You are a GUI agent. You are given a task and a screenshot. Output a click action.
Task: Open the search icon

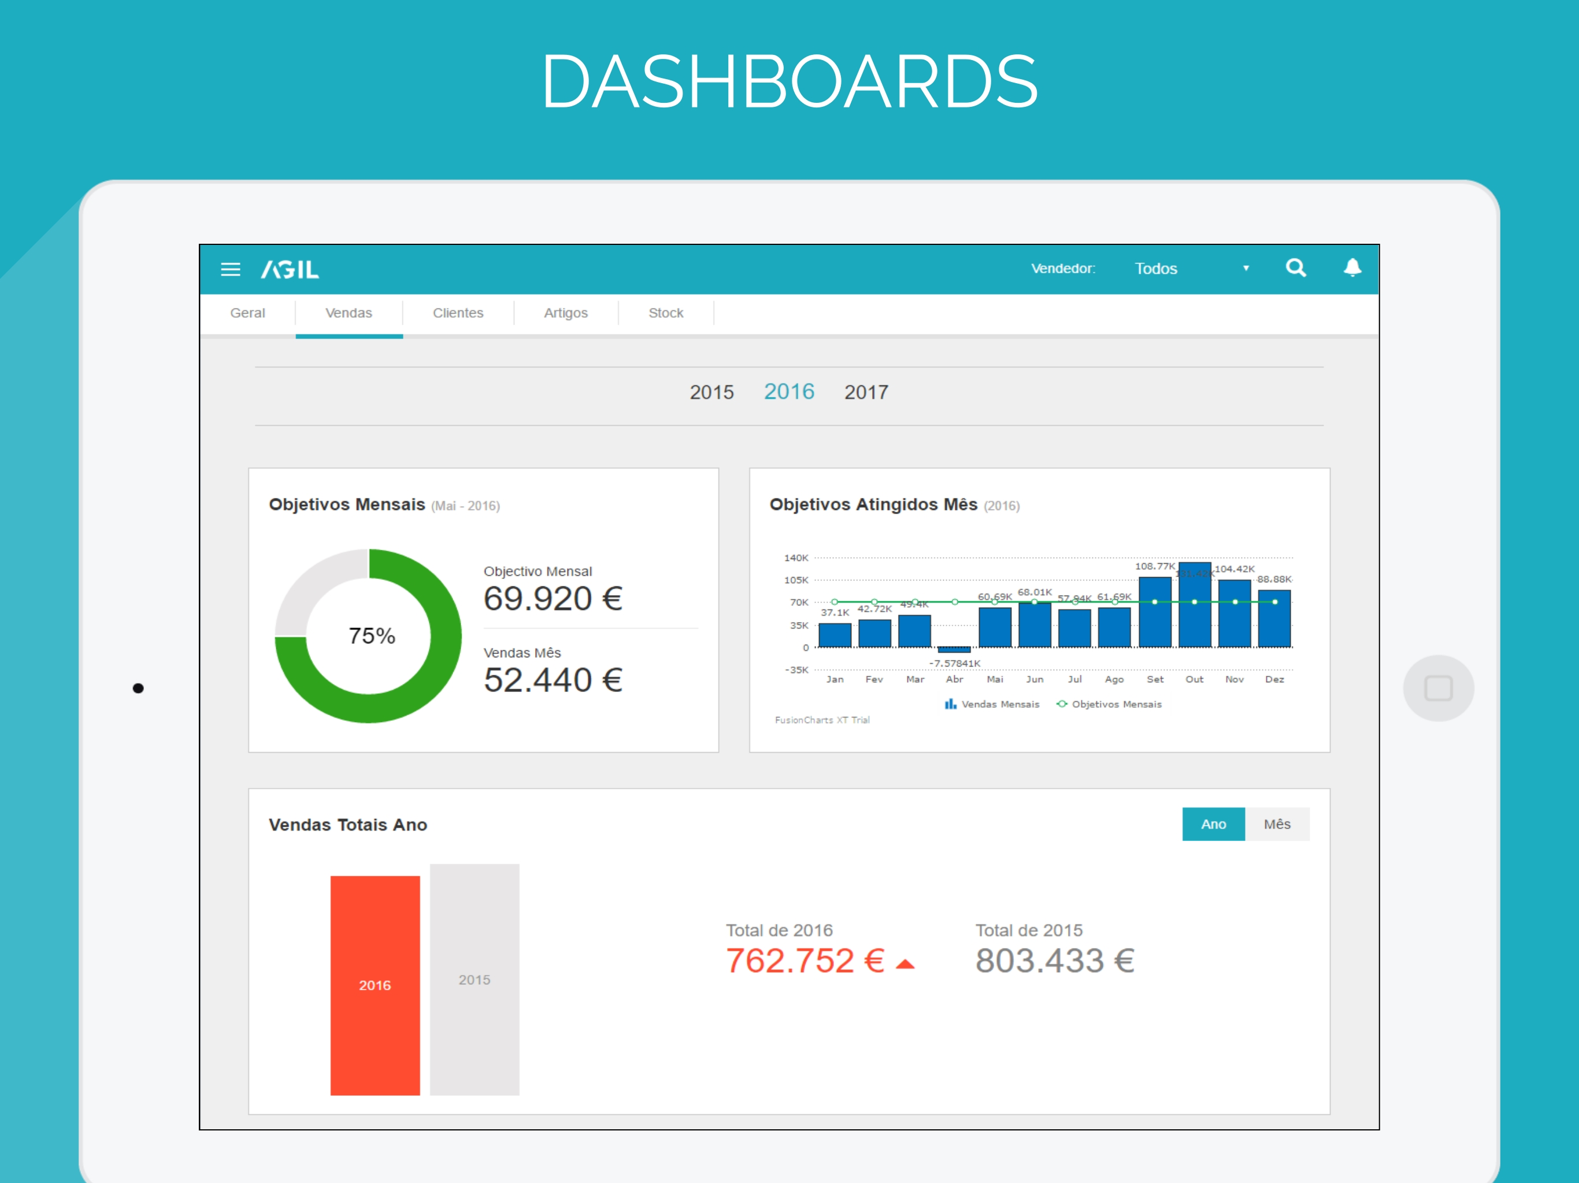click(1296, 268)
